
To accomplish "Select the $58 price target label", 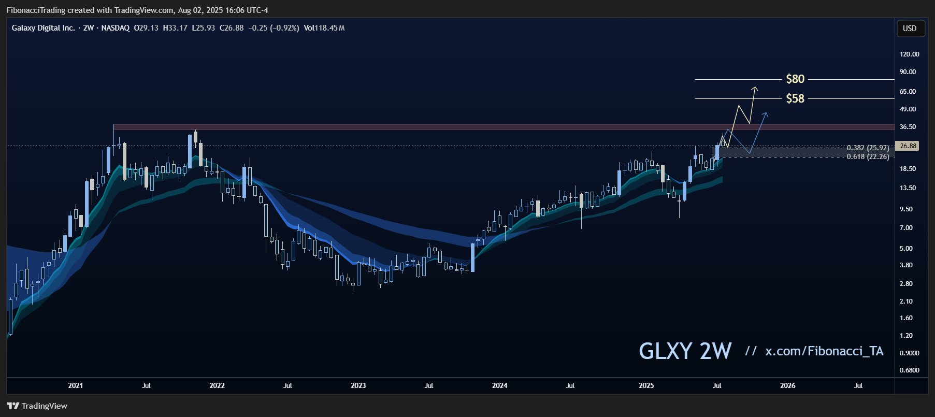I will pos(795,98).
